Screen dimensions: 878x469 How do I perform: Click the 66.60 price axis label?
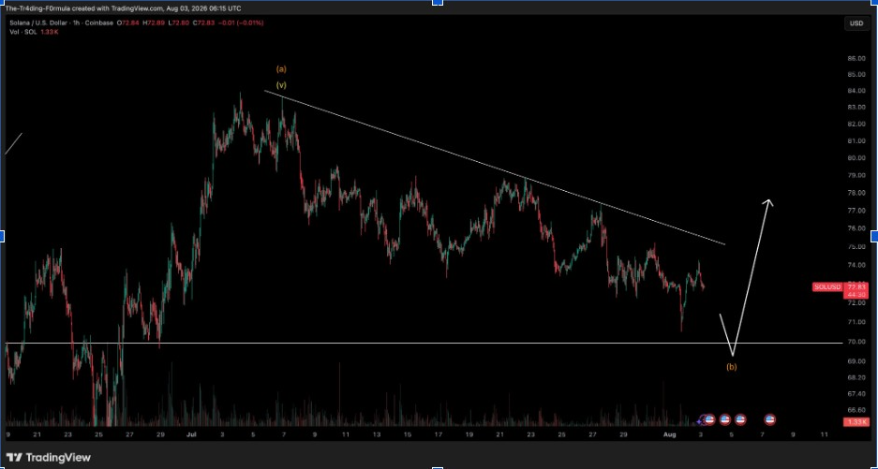[857, 410]
